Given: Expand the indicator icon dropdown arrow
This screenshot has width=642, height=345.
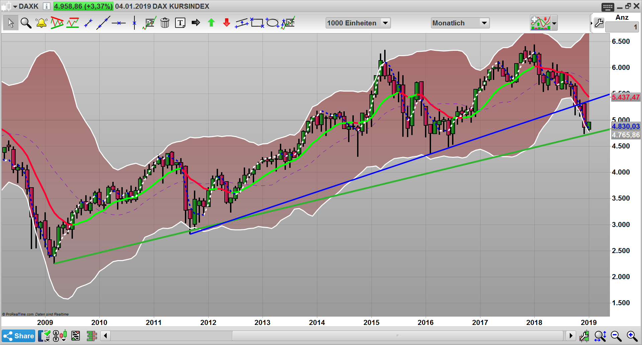Looking at the screenshot, I should pyautogui.click(x=554, y=23).
